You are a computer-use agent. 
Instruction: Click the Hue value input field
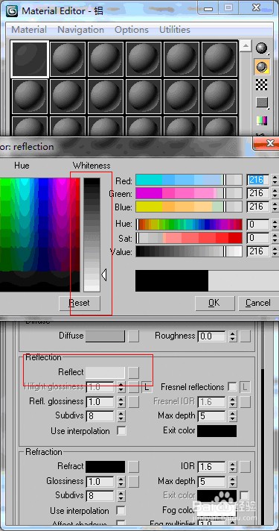[258, 224]
